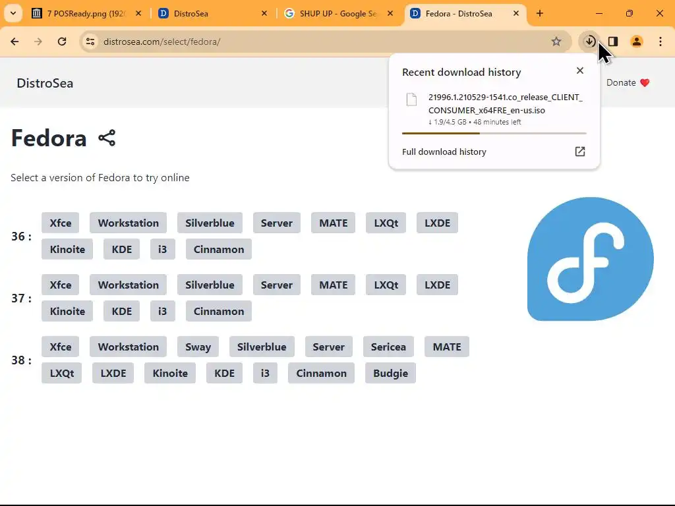Select the Sway version button
The image size is (675, 506).
(198, 347)
